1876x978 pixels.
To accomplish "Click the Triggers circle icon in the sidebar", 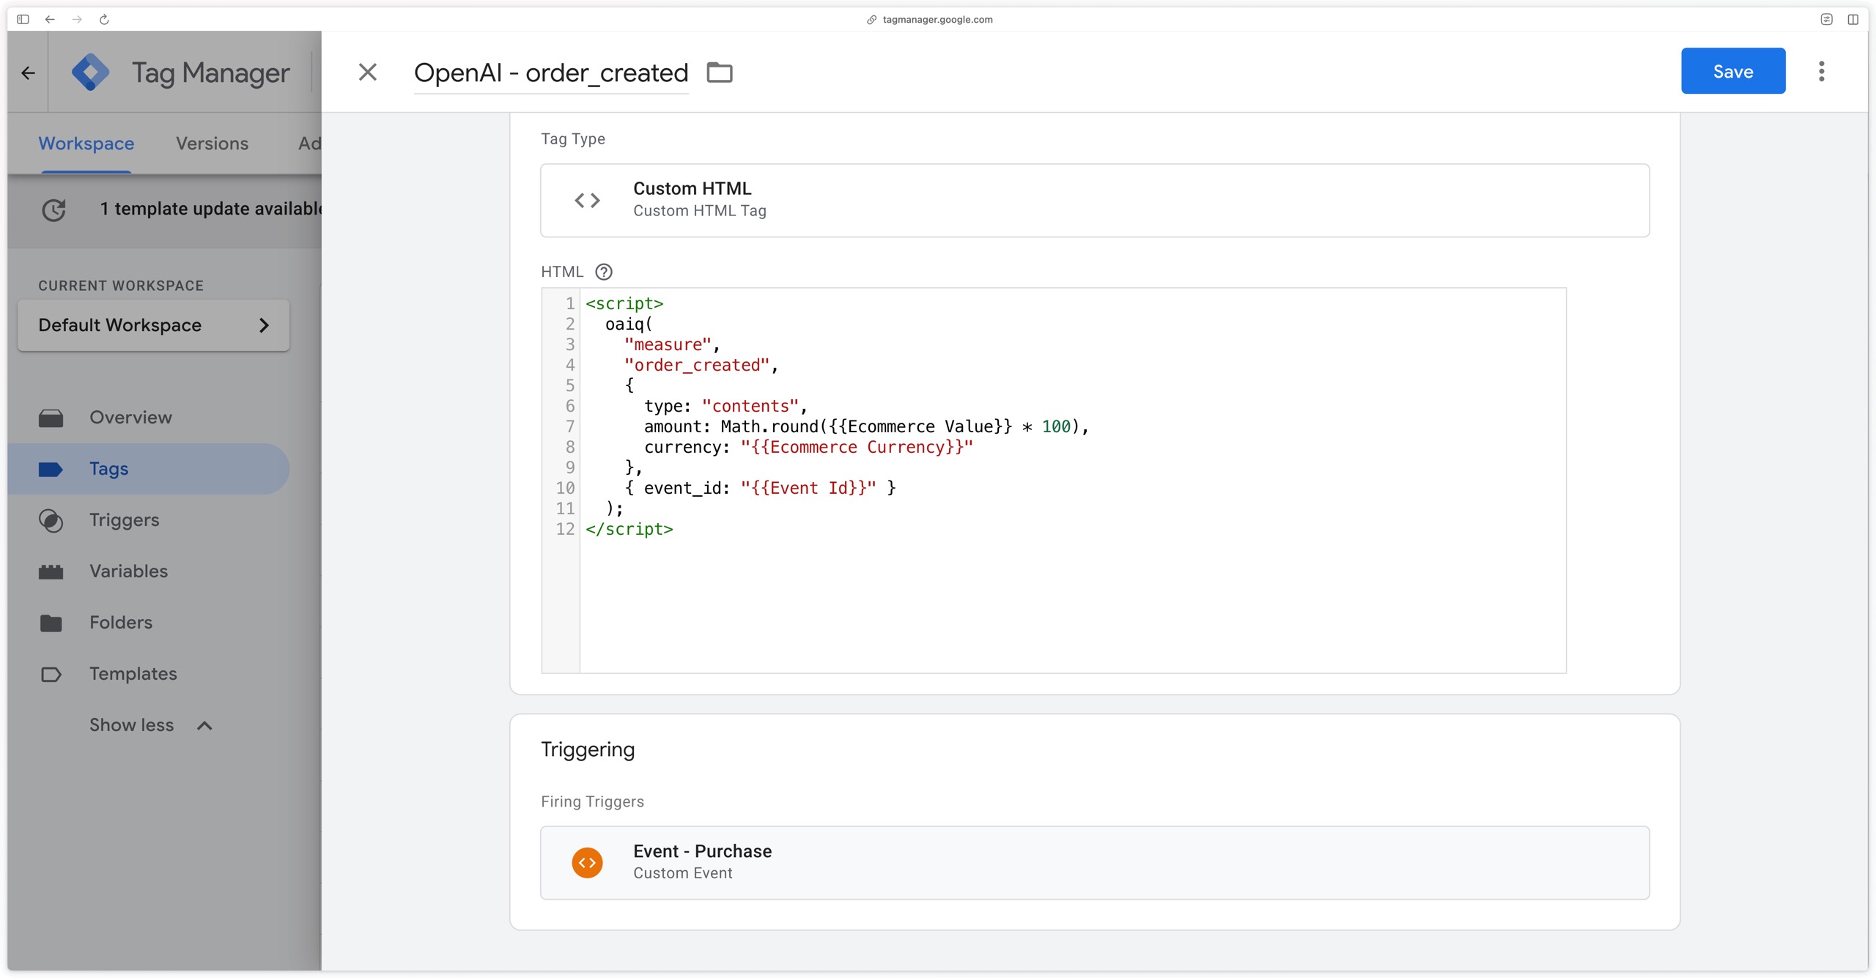I will click(51, 521).
